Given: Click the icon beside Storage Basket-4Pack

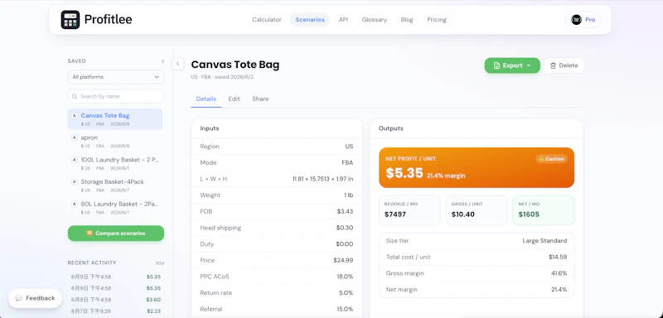Looking at the screenshot, I should [x=75, y=181].
